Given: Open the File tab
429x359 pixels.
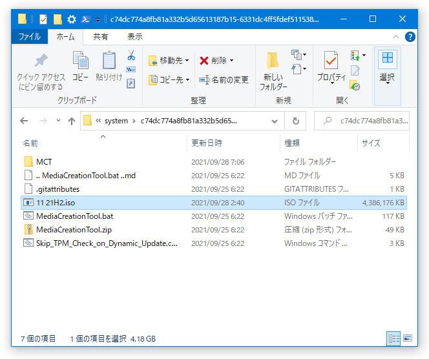Looking at the screenshot, I should 30,37.
